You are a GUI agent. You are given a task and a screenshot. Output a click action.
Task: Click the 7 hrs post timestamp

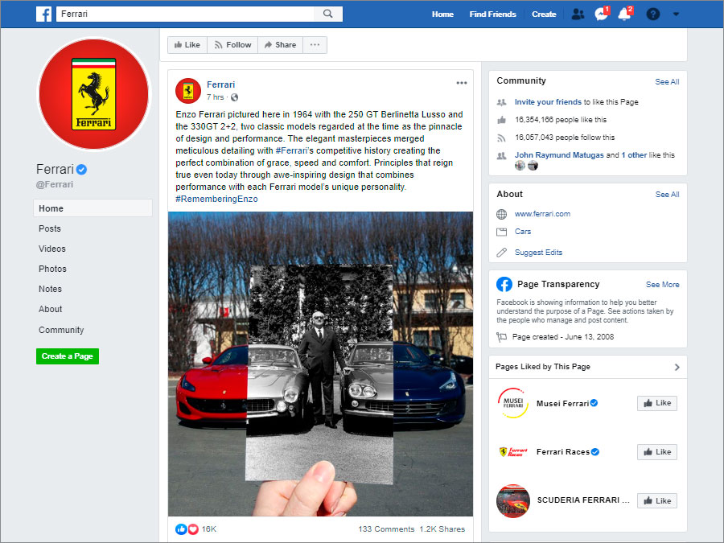tap(215, 97)
